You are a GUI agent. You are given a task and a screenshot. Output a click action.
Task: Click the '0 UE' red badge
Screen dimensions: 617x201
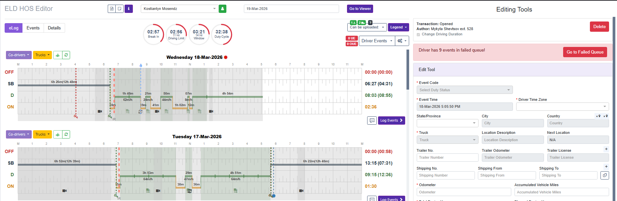[x=351, y=38]
